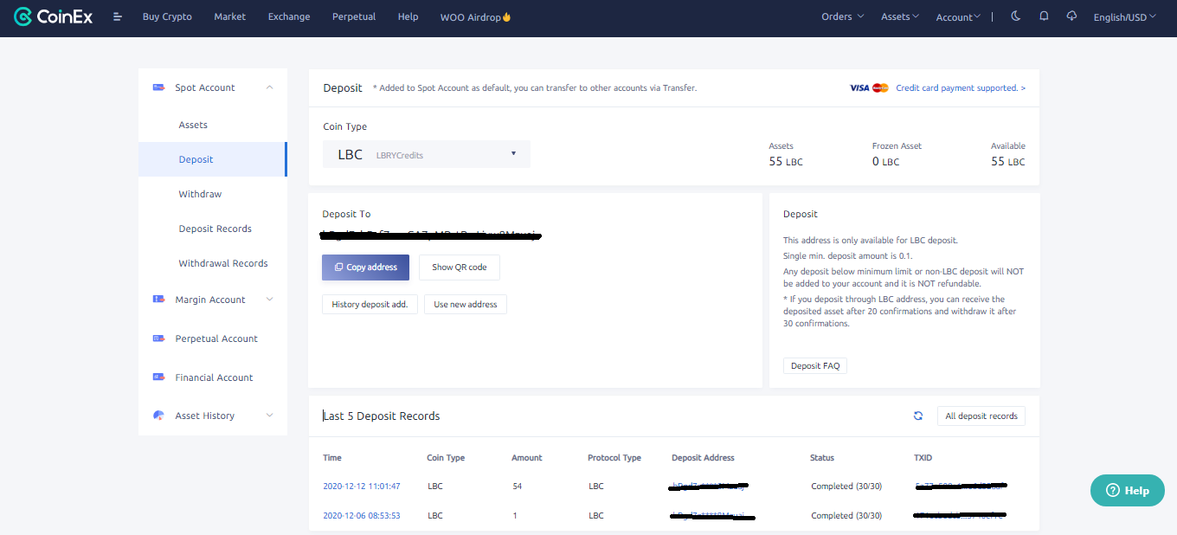Click the Time column header

(332, 458)
